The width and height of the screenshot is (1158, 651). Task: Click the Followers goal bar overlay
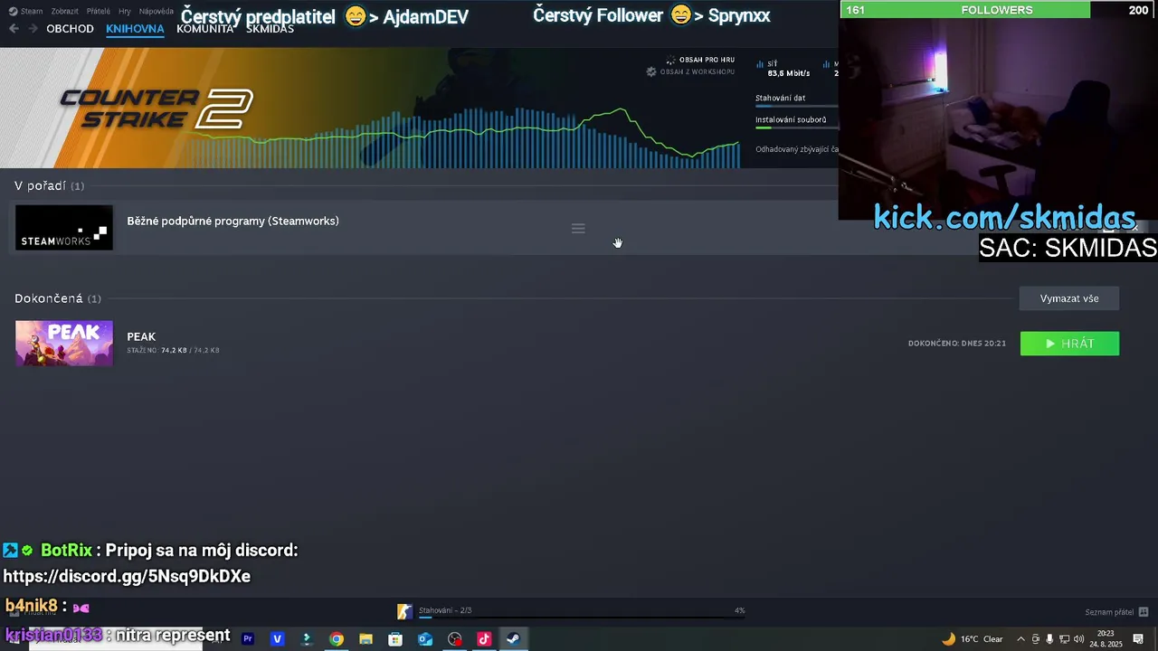click(997, 10)
